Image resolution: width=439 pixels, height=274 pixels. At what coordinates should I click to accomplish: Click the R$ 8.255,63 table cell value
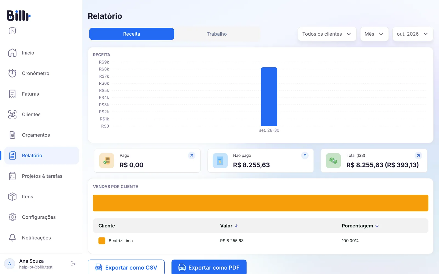coord(232,241)
